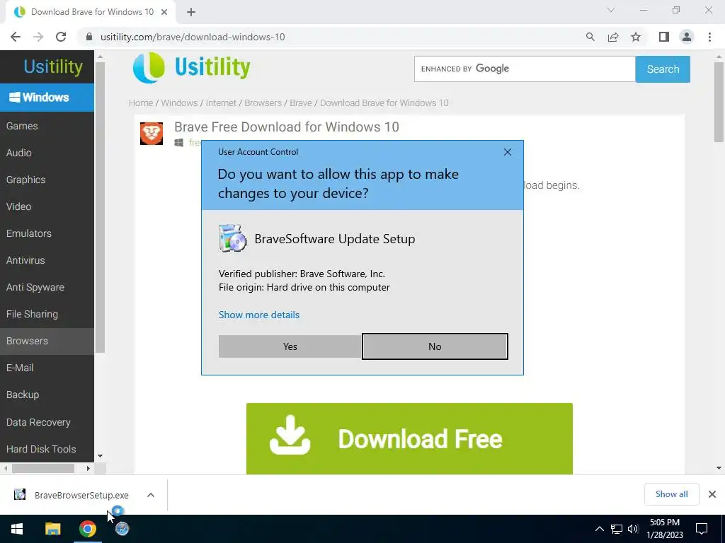Open Internet breadcrumb link
Image resolution: width=725 pixels, height=543 pixels.
coord(221,103)
